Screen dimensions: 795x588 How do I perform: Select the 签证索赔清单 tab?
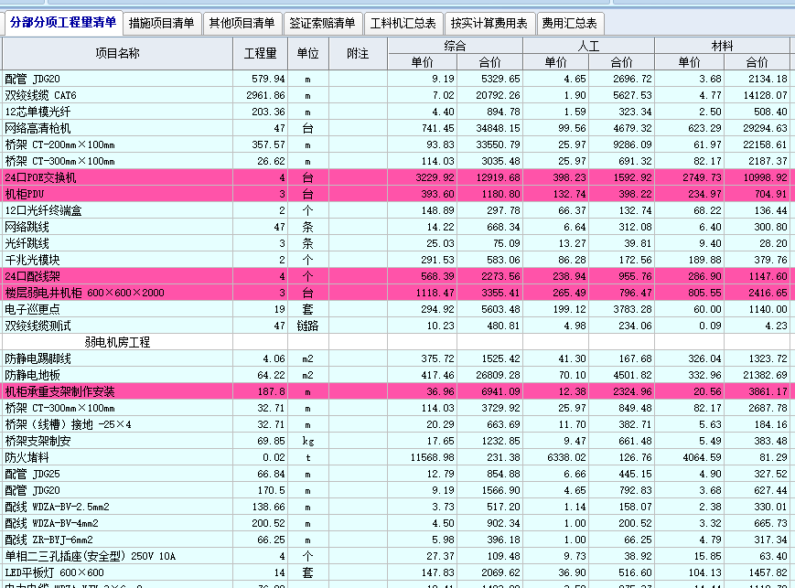click(321, 23)
